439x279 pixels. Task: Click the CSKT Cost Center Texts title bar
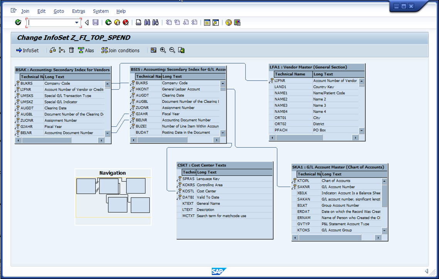tap(225, 165)
